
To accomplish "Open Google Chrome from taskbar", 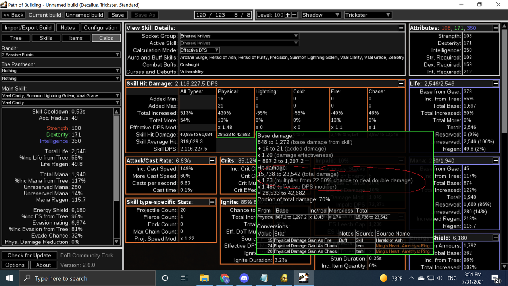I will [224, 278].
